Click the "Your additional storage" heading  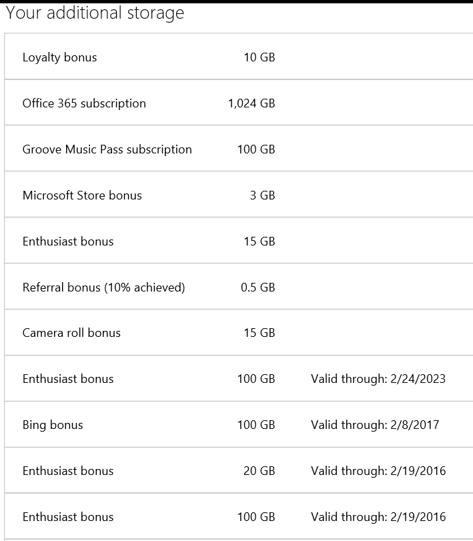click(x=95, y=13)
